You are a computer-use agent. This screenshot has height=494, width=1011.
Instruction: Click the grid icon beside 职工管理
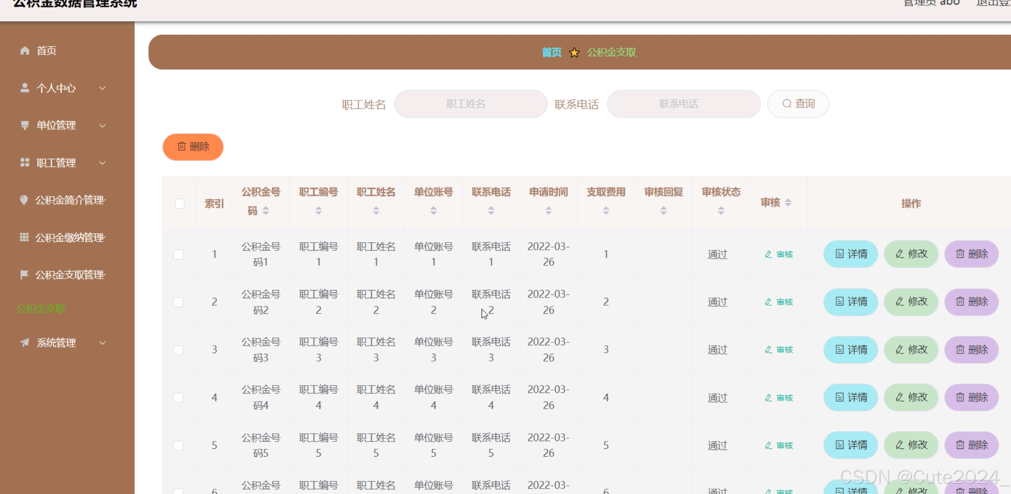(25, 162)
